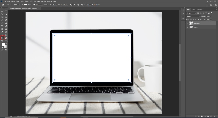The width and height of the screenshot is (218, 118).
Task: Open the stroke width dropdown
Action: (x=42, y=5)
